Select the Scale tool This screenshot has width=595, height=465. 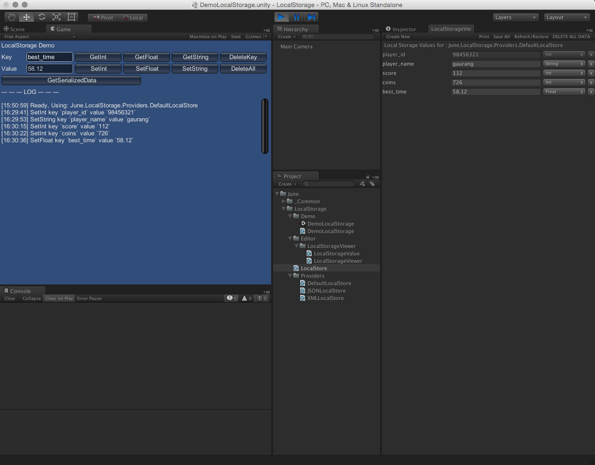[56, 17]
